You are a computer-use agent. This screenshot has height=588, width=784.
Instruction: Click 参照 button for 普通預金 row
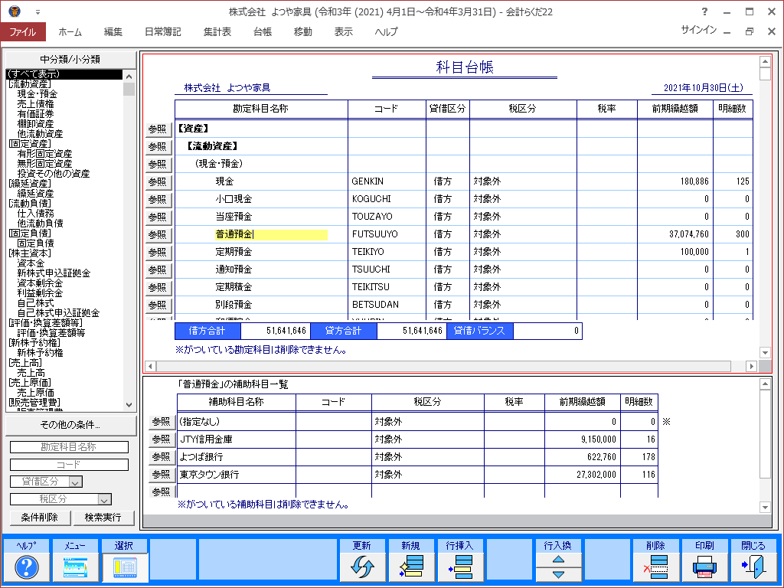158,234
